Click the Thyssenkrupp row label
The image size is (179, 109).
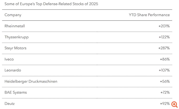pos(17,37)
